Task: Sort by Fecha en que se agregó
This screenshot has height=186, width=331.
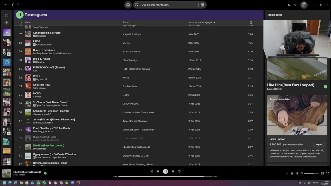Action: click(200, 22)
